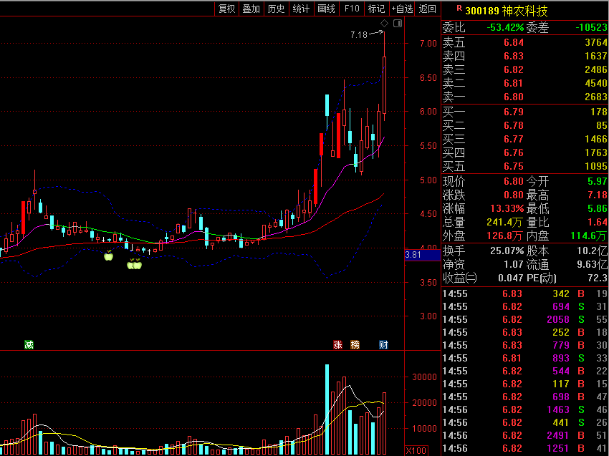
Task: Toggle 复权 price adjustment
Action: click(x=227, y=9)
